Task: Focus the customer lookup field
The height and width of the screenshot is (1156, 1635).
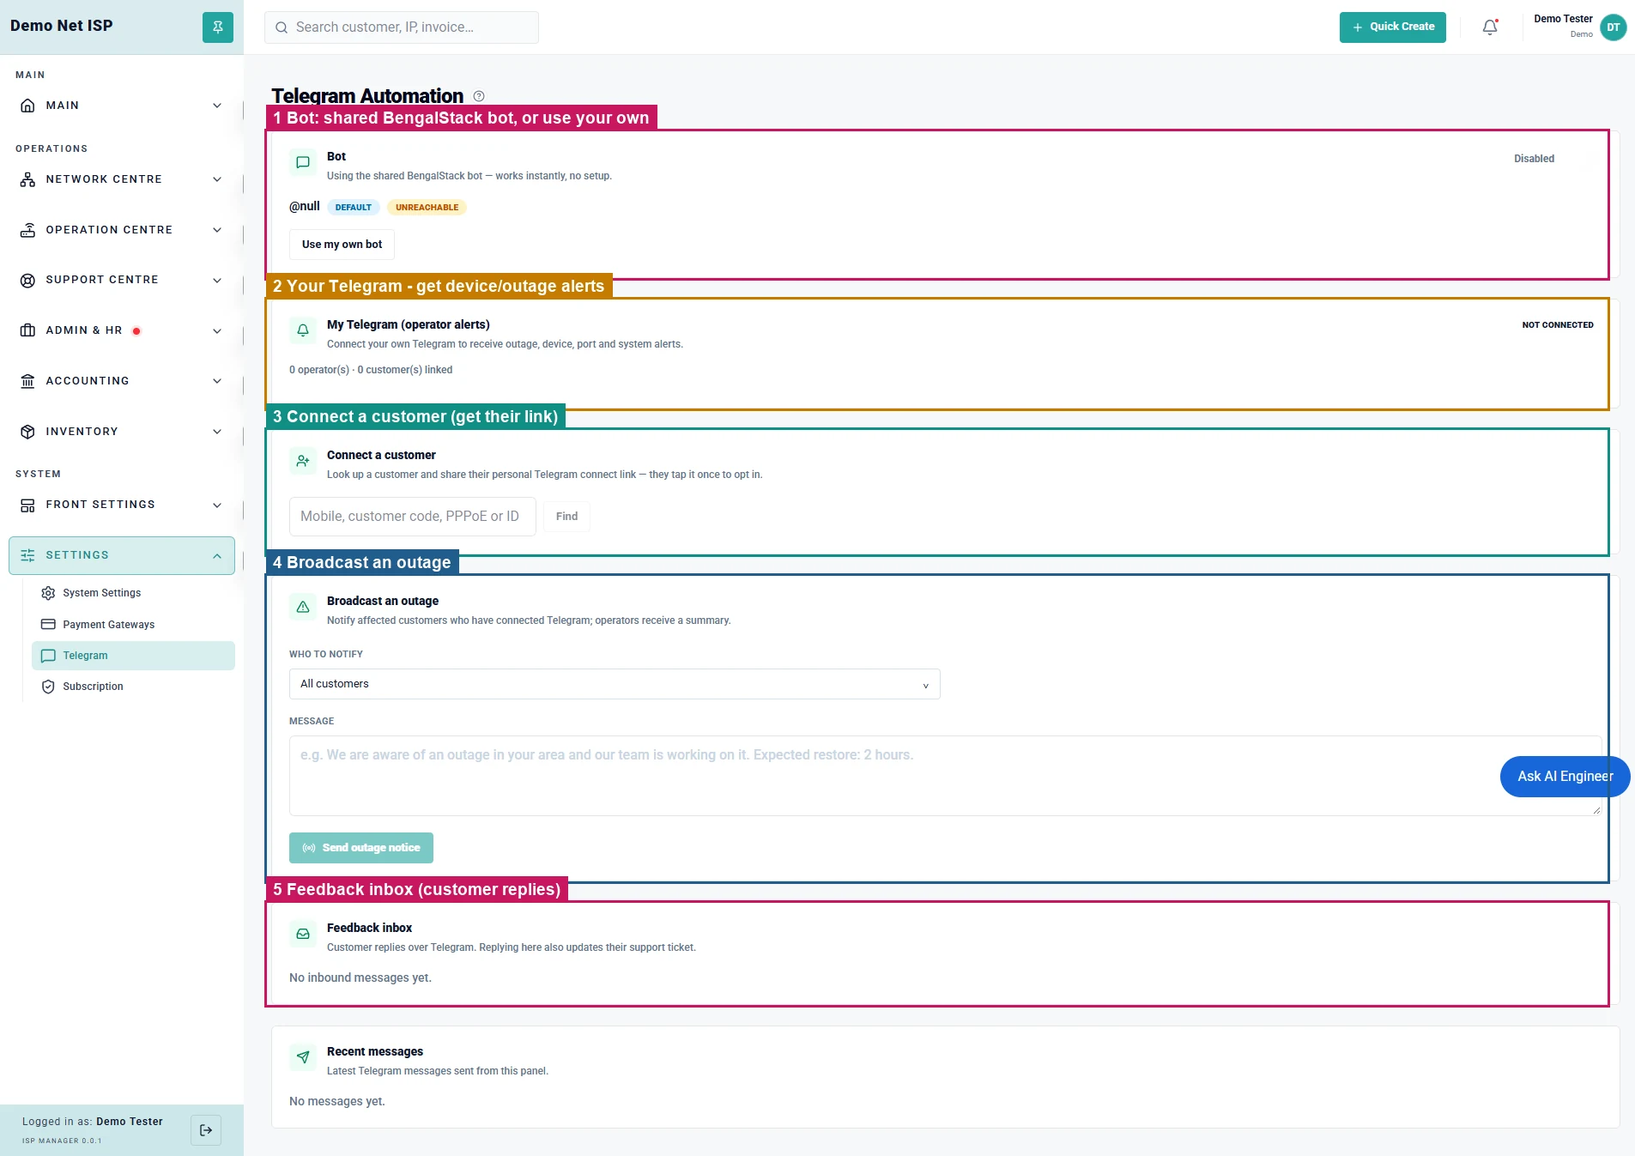Action: (413, 517)
